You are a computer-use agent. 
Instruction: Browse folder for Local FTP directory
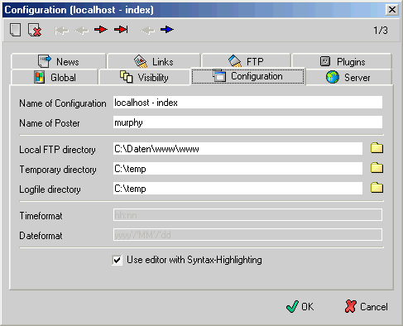pos(377,148)
